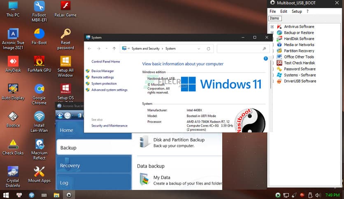Open File Explorer from taskbar
The width and height of the screenshot is (344, 199).
click(x=56, y=195)
